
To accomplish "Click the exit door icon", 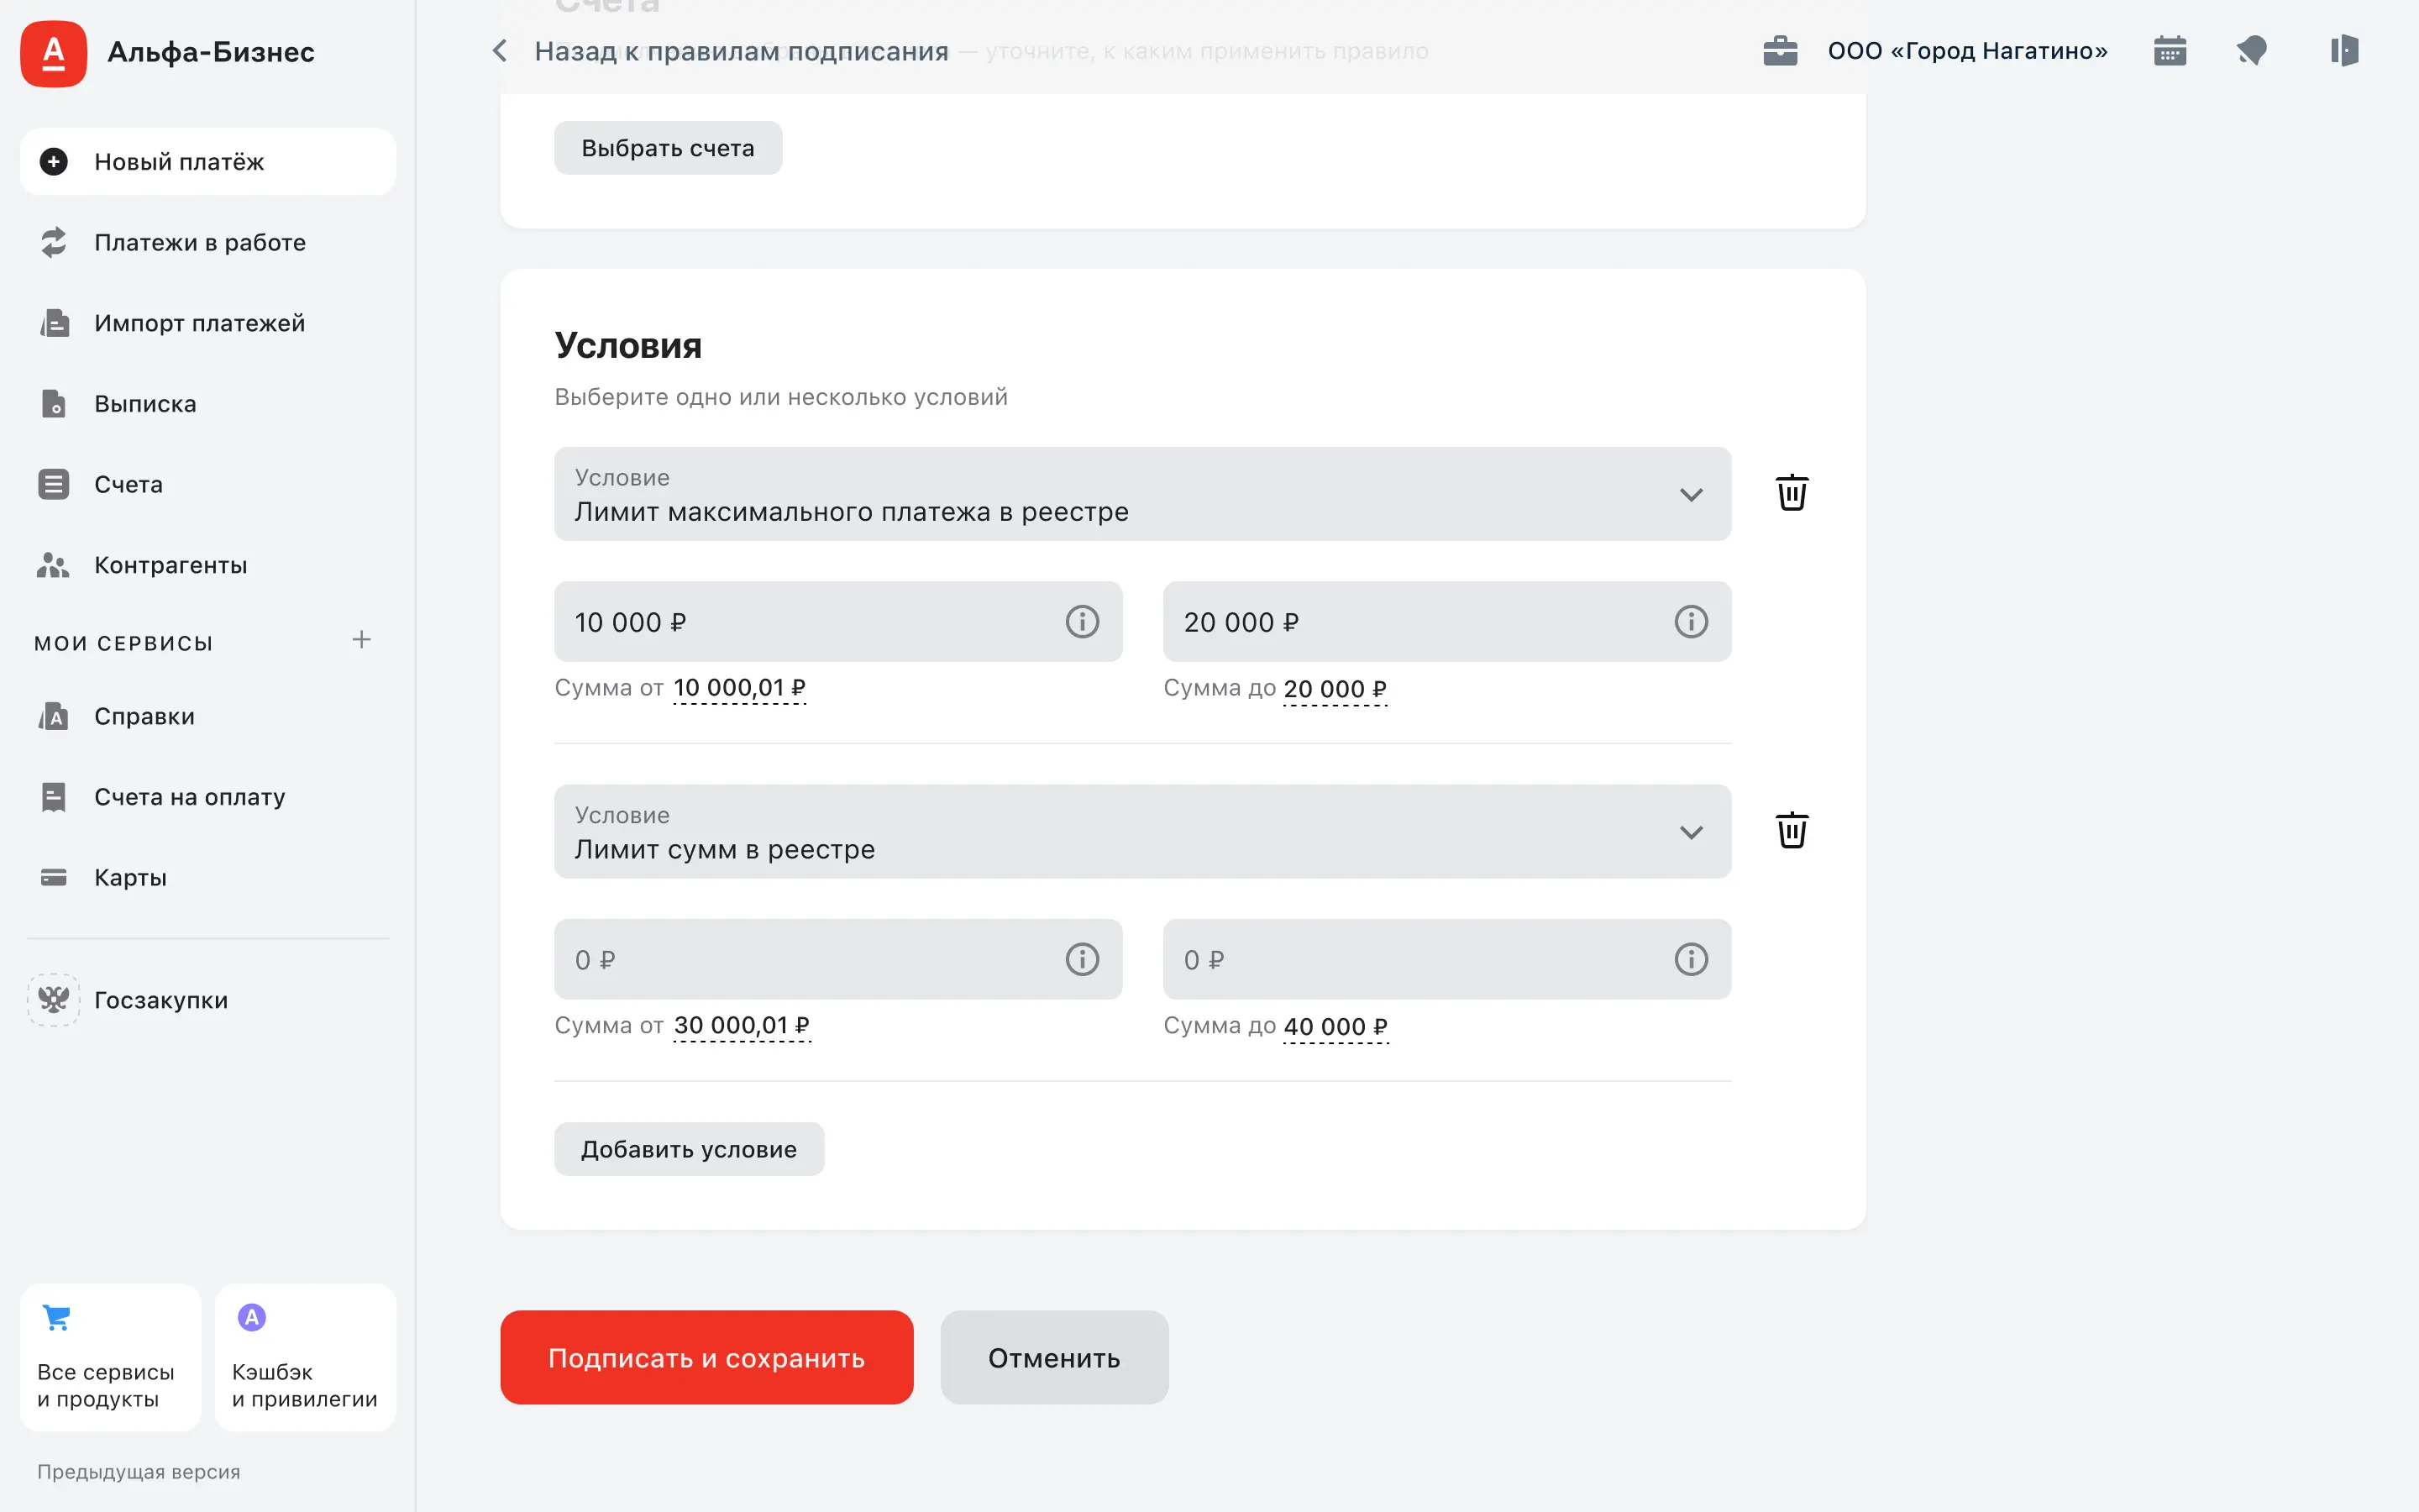I will 2344,51.
